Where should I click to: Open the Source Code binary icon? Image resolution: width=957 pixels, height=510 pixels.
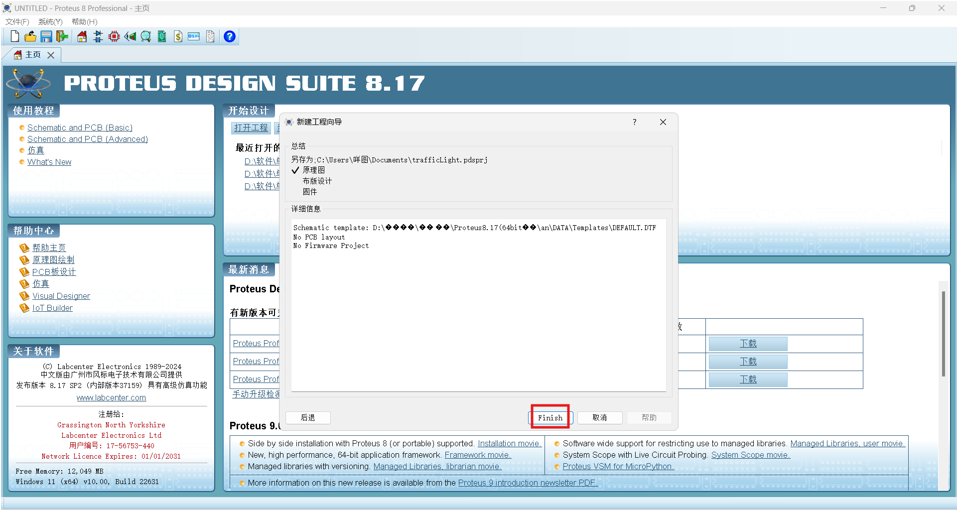point(194,36)
